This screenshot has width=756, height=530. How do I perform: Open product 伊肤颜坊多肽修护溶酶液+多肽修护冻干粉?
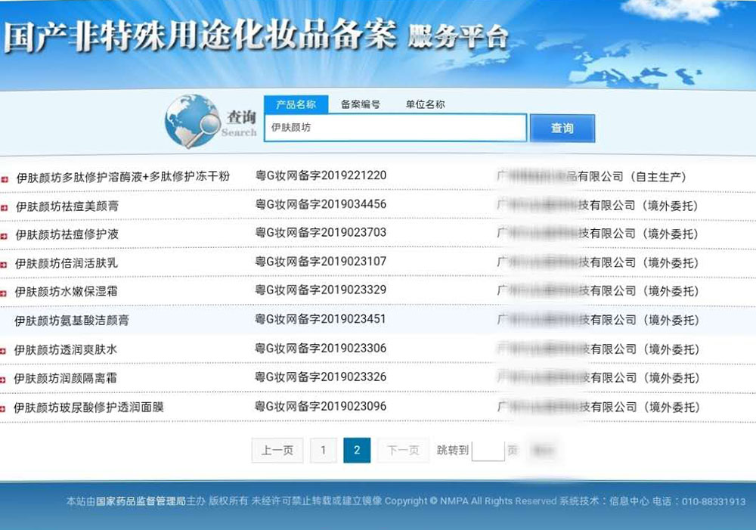(x=123, y=177)
